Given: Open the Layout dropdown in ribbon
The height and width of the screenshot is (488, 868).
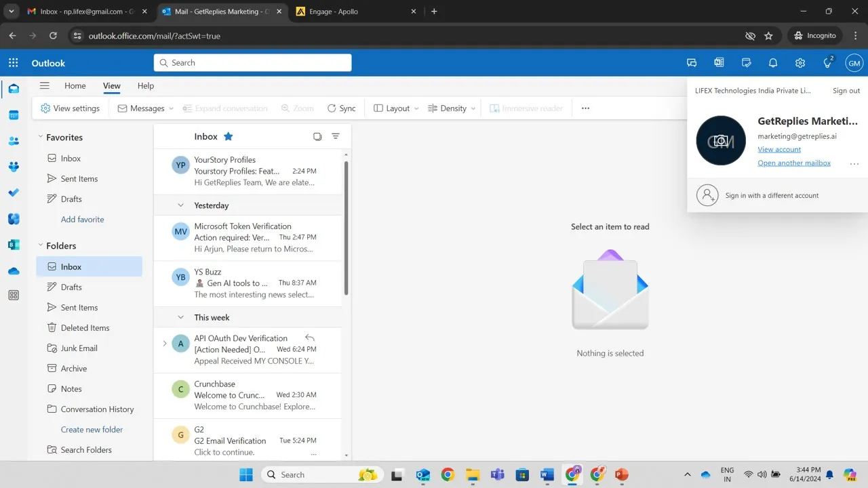Looking at the screenshot, I should click(397, 108).
